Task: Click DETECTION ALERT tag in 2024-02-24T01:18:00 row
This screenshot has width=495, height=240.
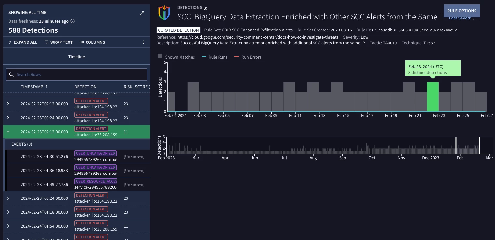Action: [91, 209]
